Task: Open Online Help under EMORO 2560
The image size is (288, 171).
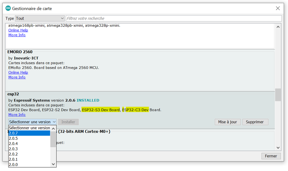Action: coord(18,72)
